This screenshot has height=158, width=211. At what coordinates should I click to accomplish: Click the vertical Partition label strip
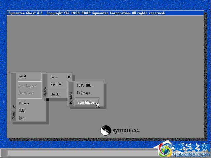[x=71, y=98]
